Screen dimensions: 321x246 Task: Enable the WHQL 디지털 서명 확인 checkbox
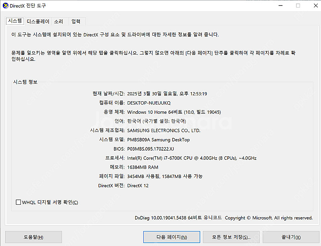(x=18, y=202)
